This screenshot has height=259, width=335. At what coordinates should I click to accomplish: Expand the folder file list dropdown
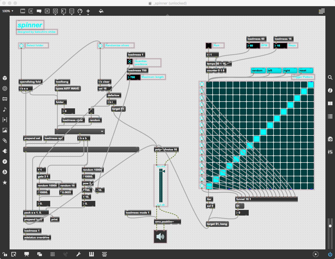click(102, 131)
